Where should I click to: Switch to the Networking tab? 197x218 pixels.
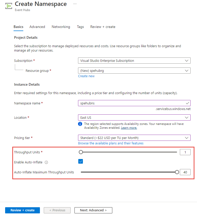[61, 27]
